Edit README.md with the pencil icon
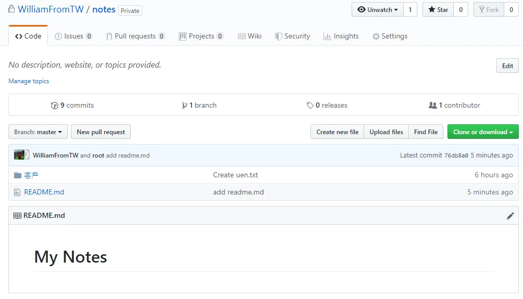This screenshot has width=523, height=299. tap(510, 216)
